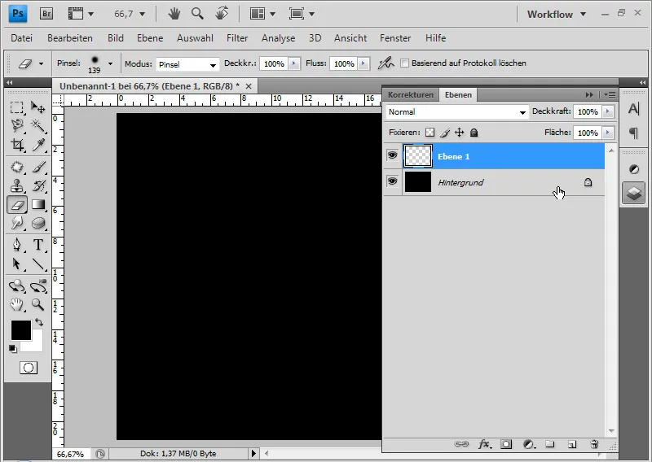Create a new layer

point(572,444)
